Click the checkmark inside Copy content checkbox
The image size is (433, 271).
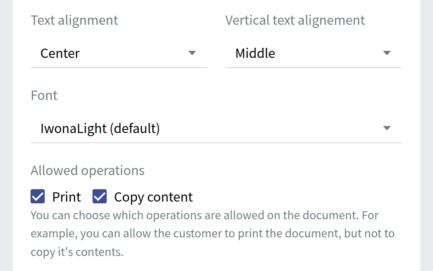(100, 196)
